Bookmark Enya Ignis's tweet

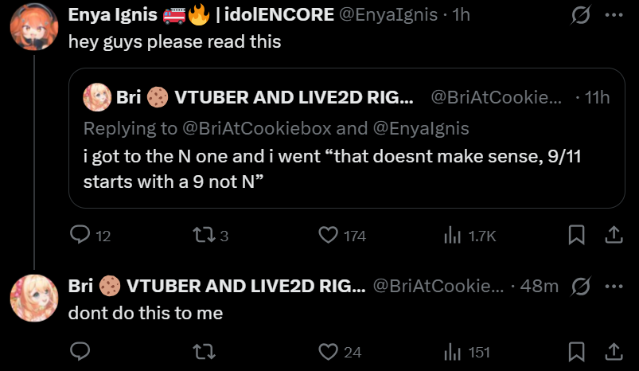pos(577,235)
